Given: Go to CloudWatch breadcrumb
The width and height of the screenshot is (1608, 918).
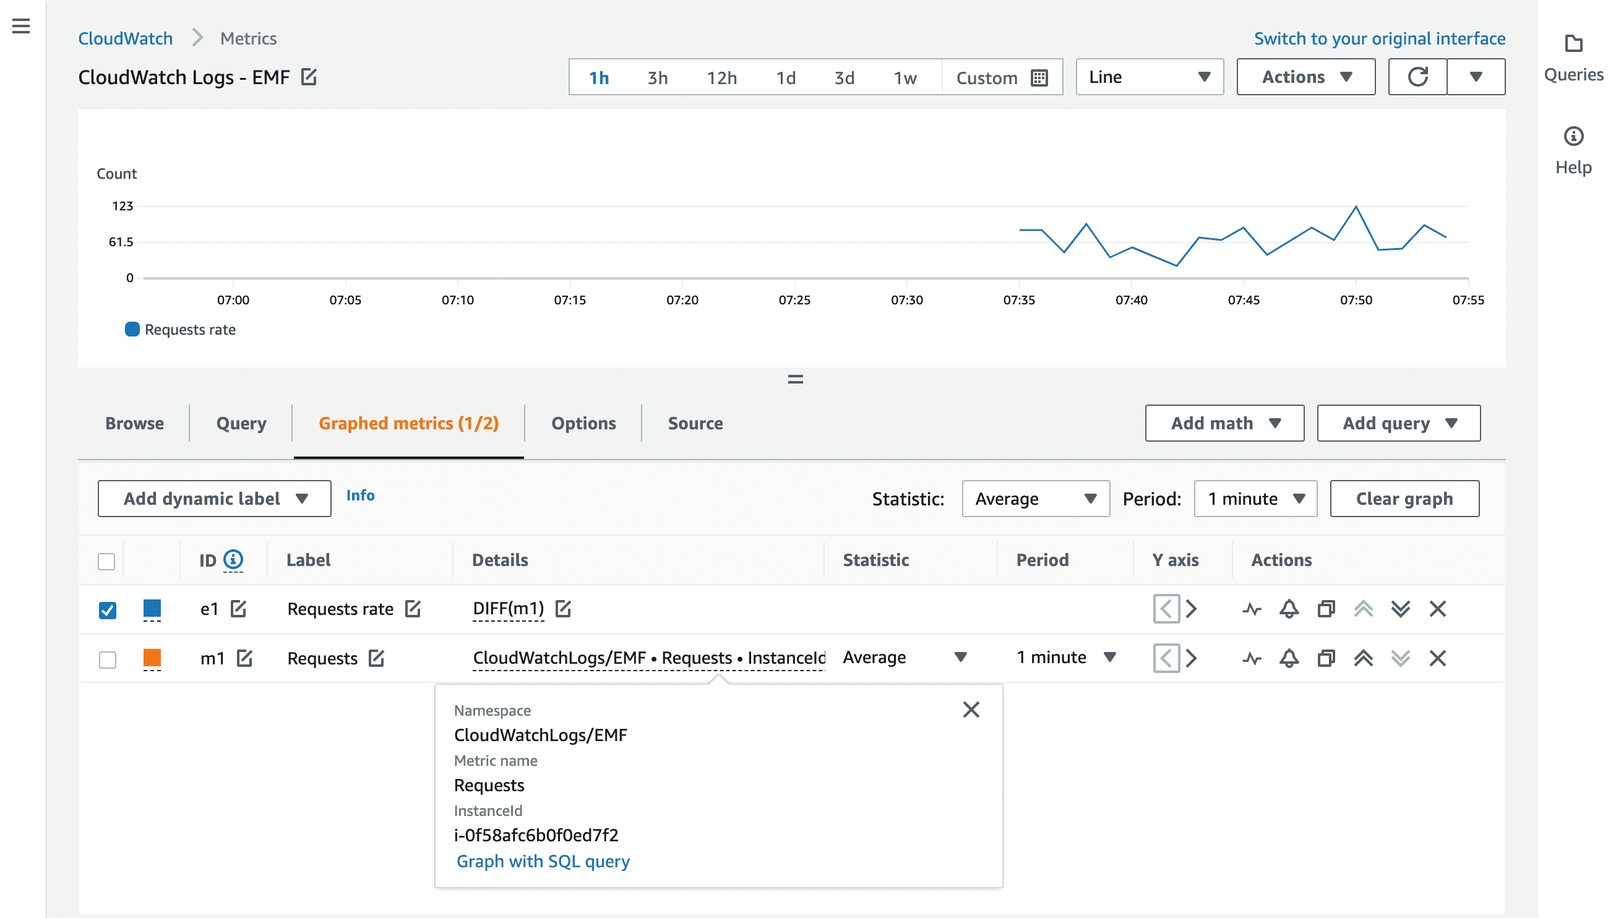Looking at the screenshot, I should click(x=126, y=38).
